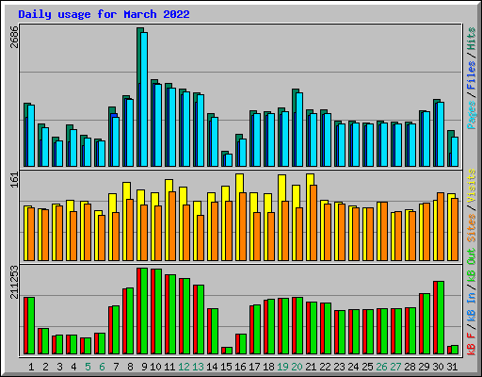482x377 pixels.
Task: Click the day 31 green kB bar
Action: tap(455, 350)
